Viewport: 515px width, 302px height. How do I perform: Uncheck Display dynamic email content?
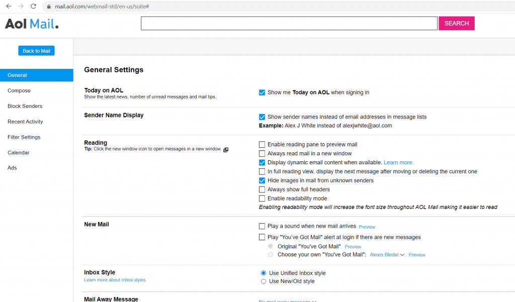[x=262, y=162]
